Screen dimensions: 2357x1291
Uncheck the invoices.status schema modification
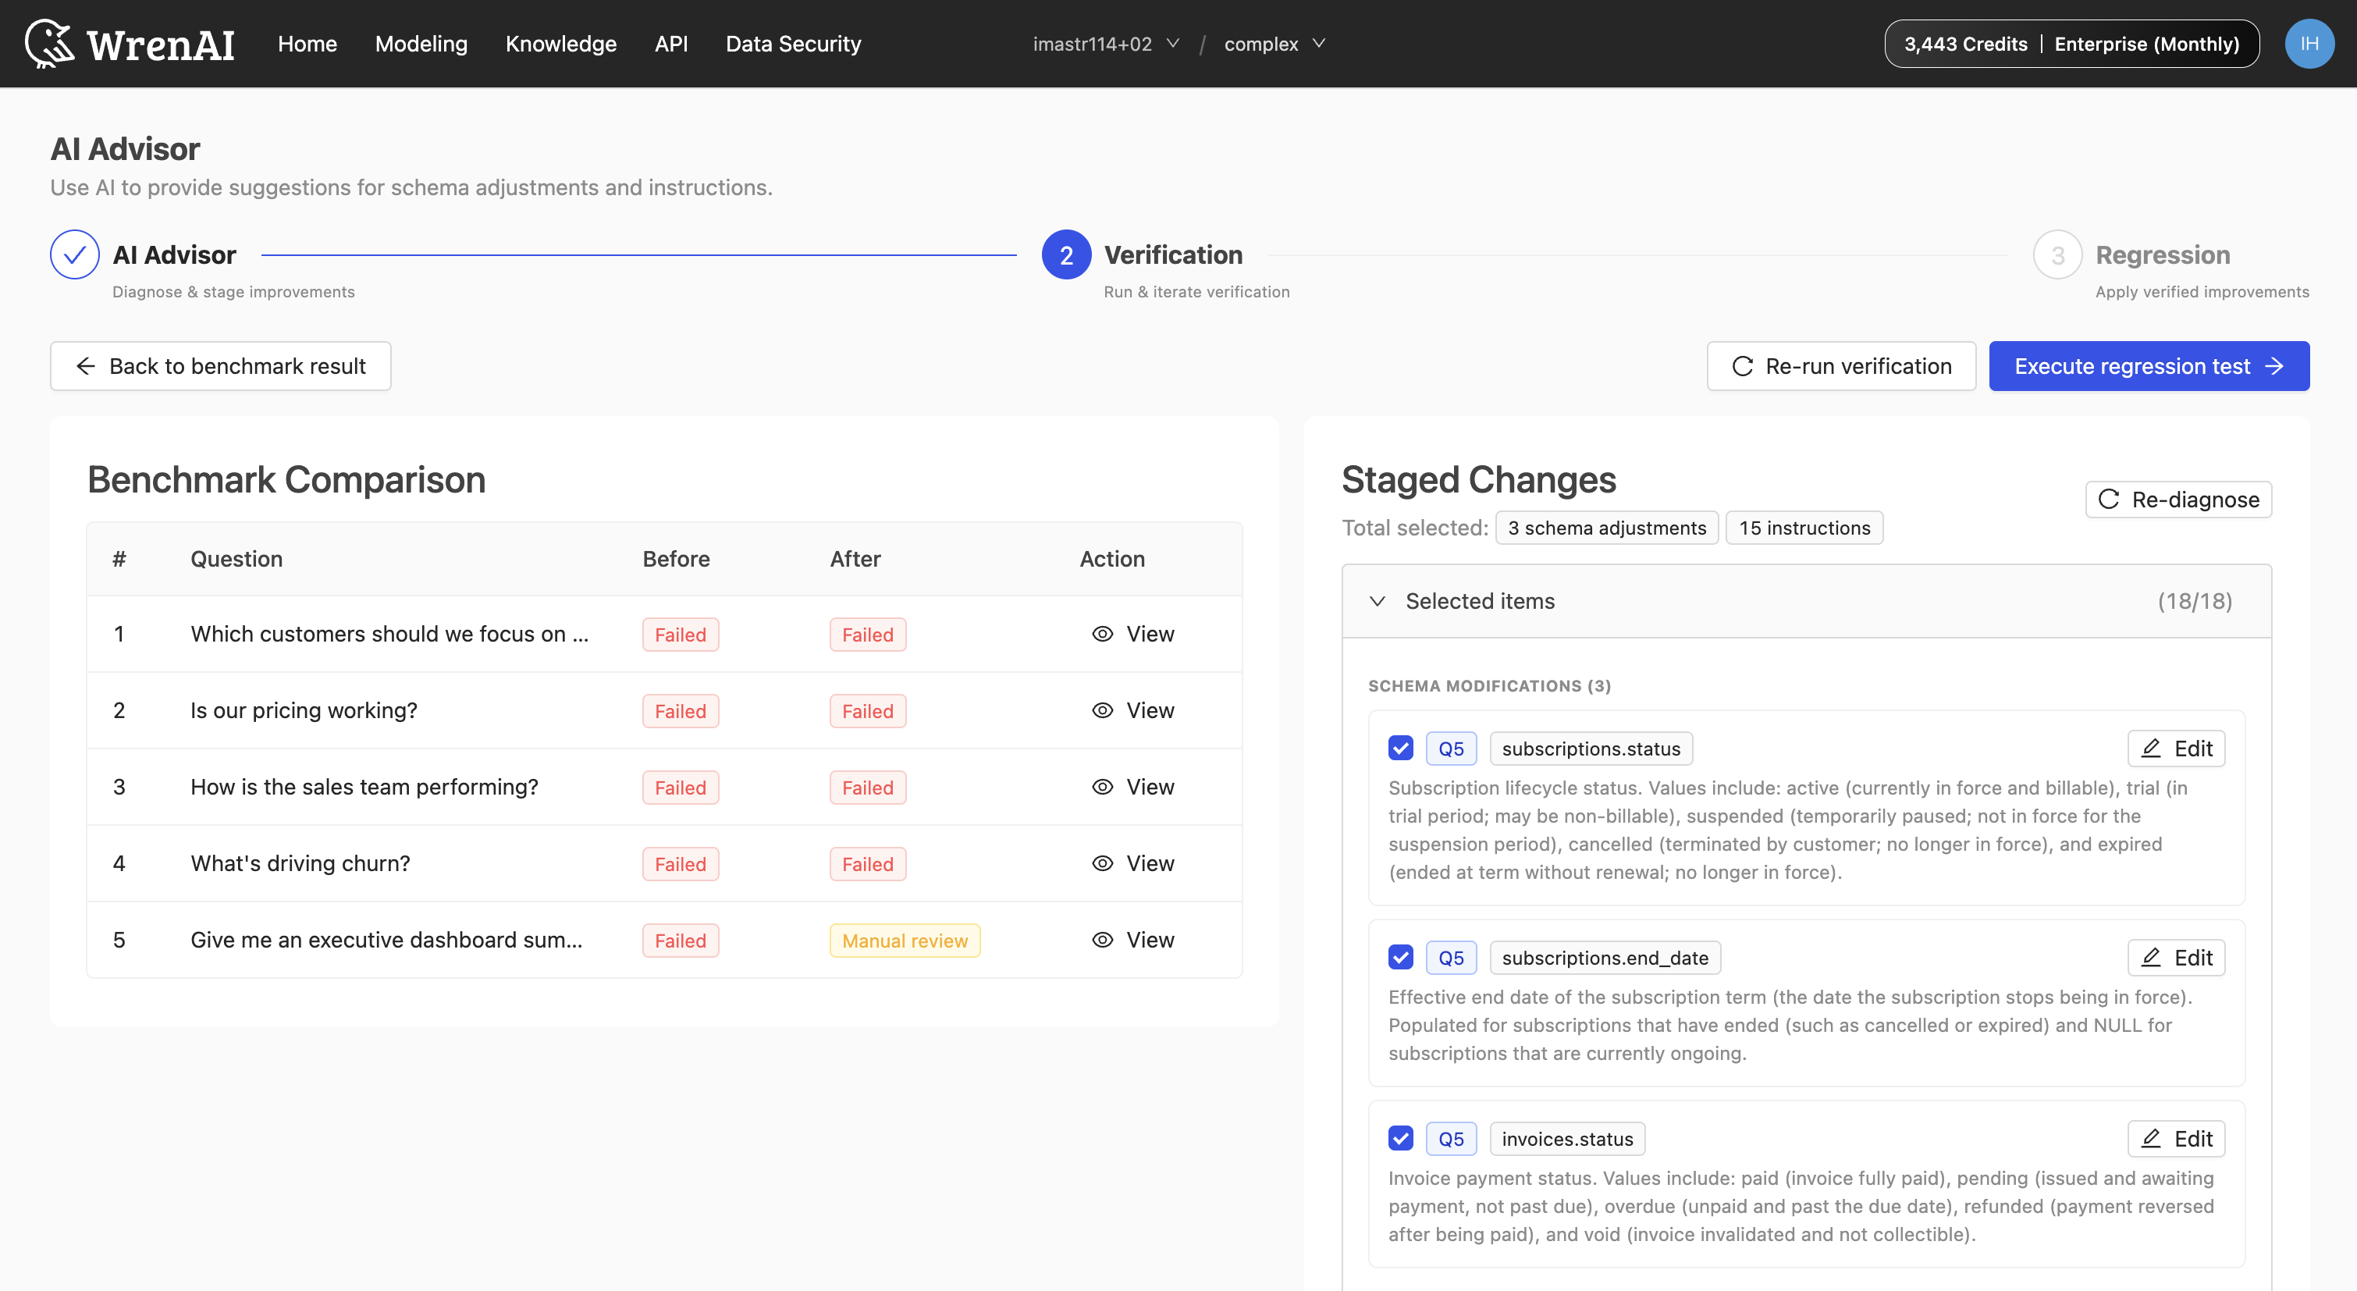click(x=1401, y=1138)
